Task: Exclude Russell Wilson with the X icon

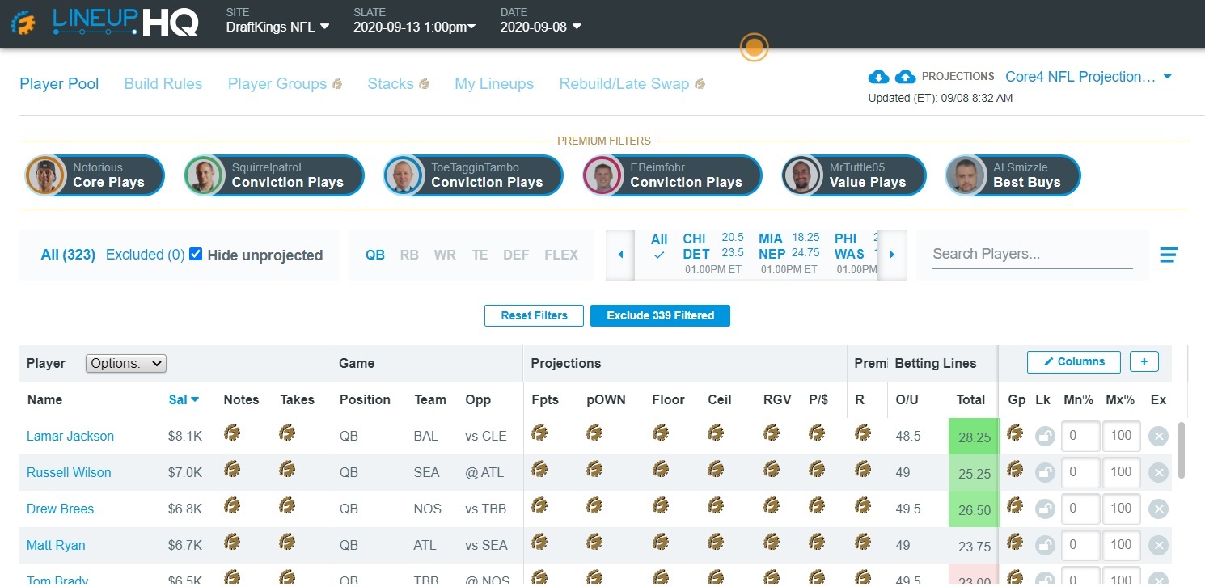Action: [1158, 473]
